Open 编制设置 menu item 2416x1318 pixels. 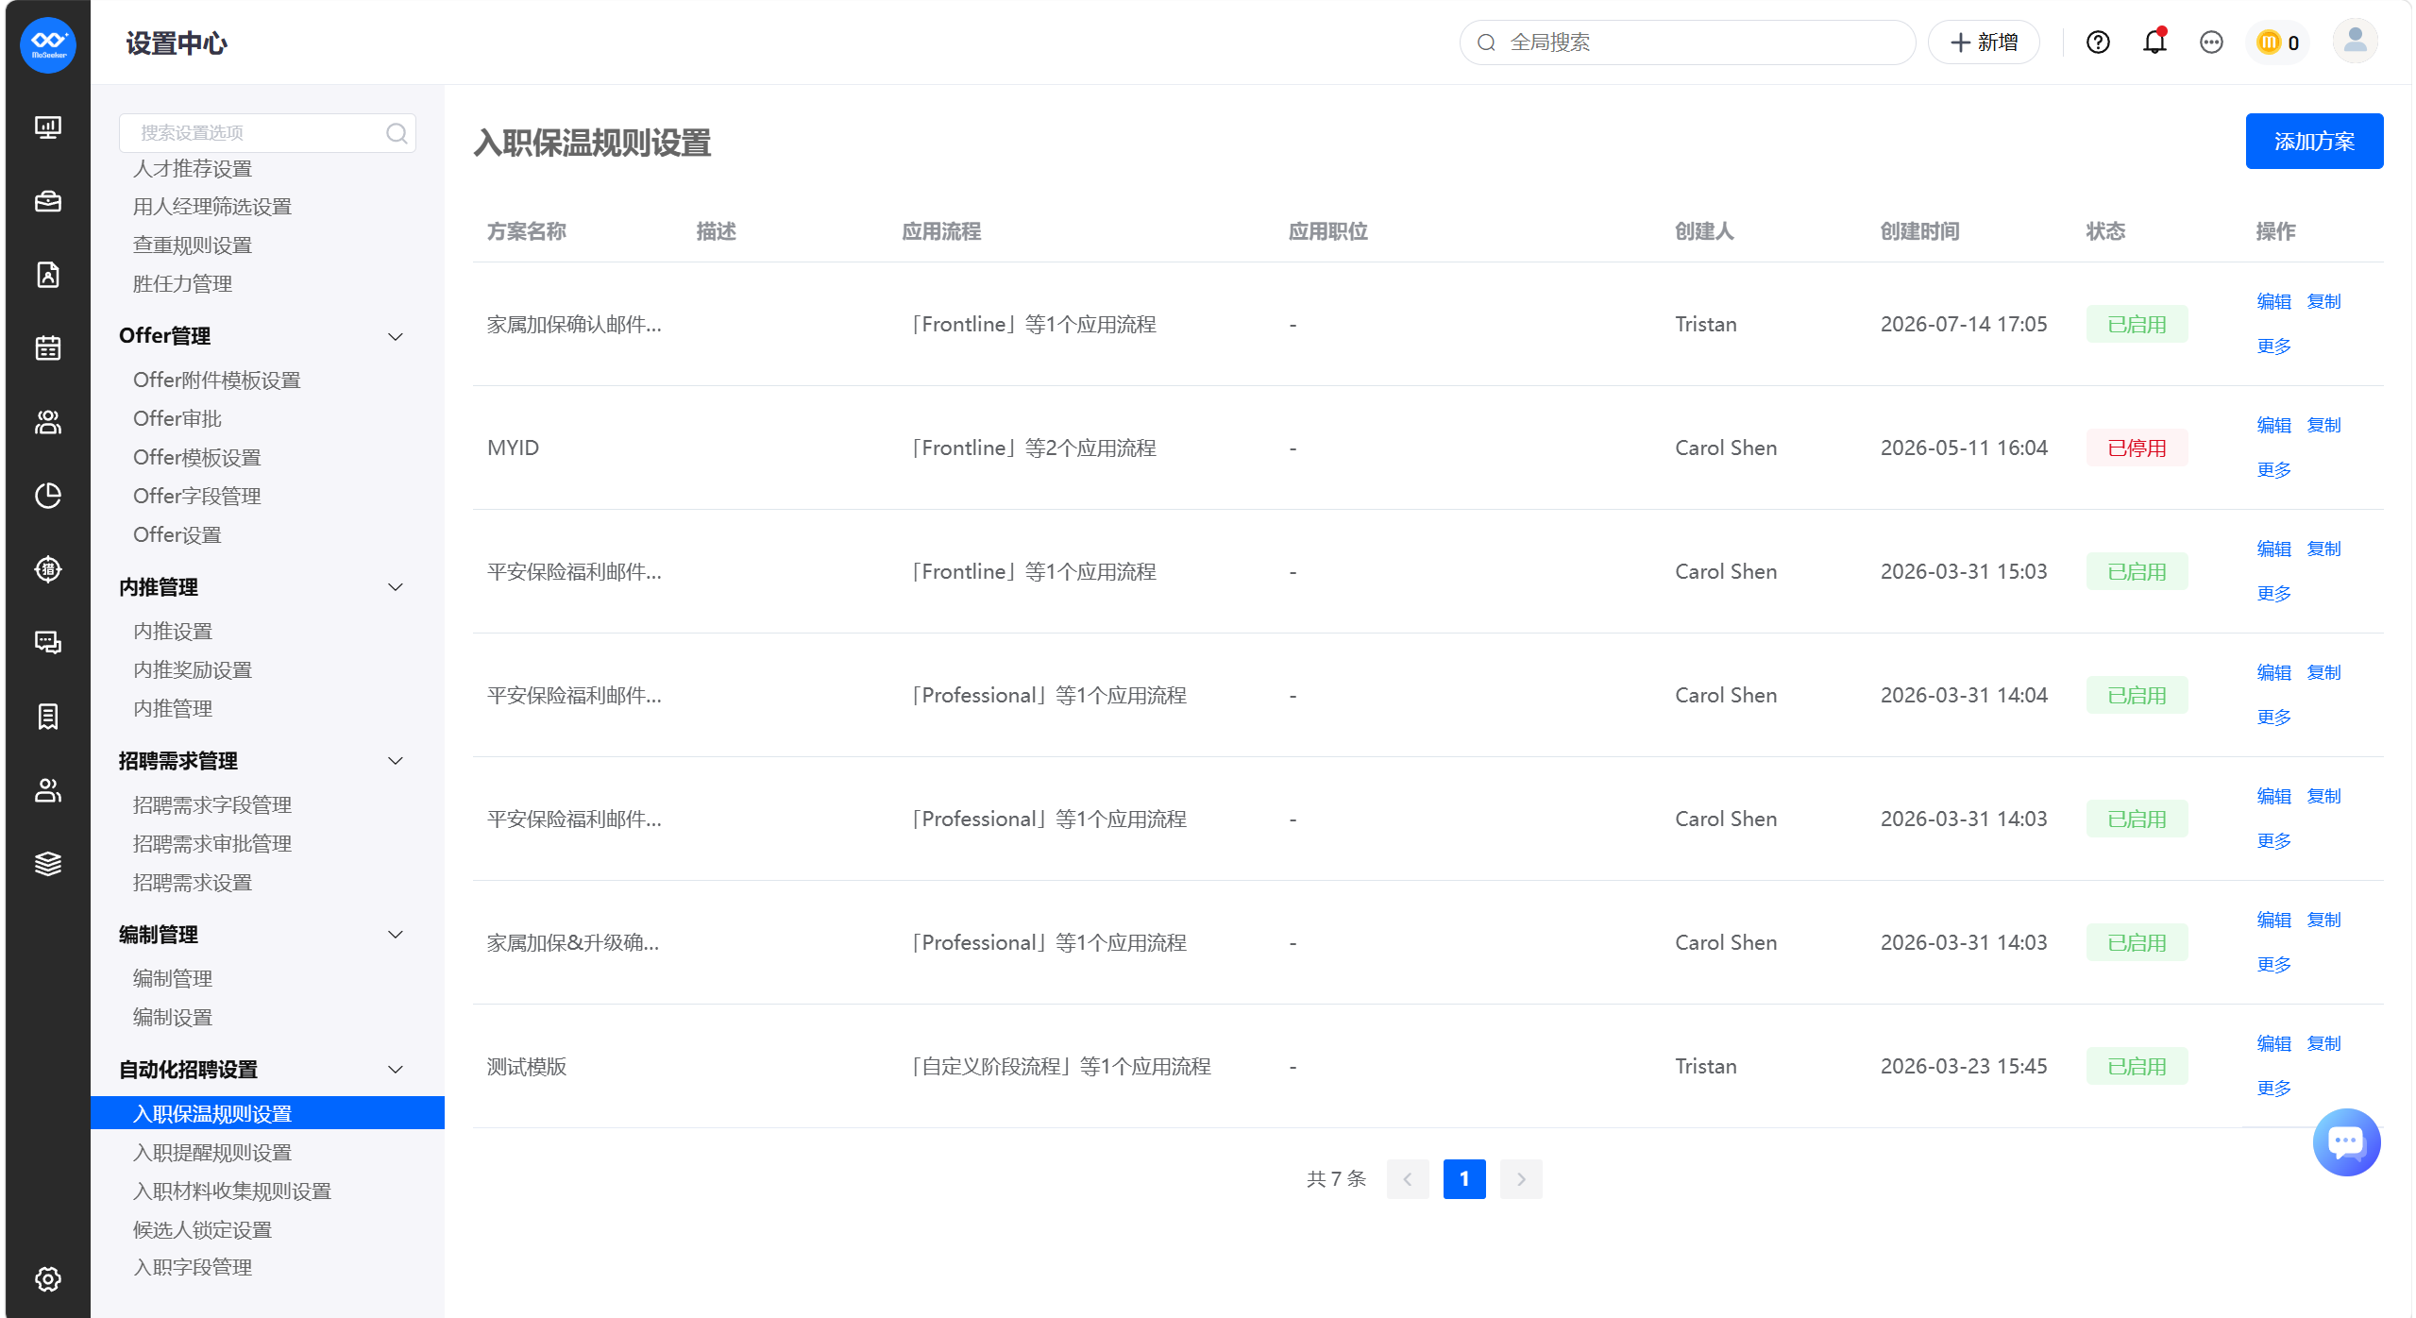173,1018
